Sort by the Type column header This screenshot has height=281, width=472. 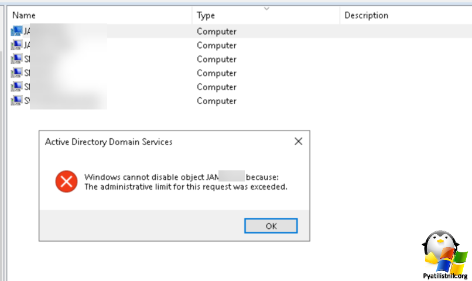point(206,15)
